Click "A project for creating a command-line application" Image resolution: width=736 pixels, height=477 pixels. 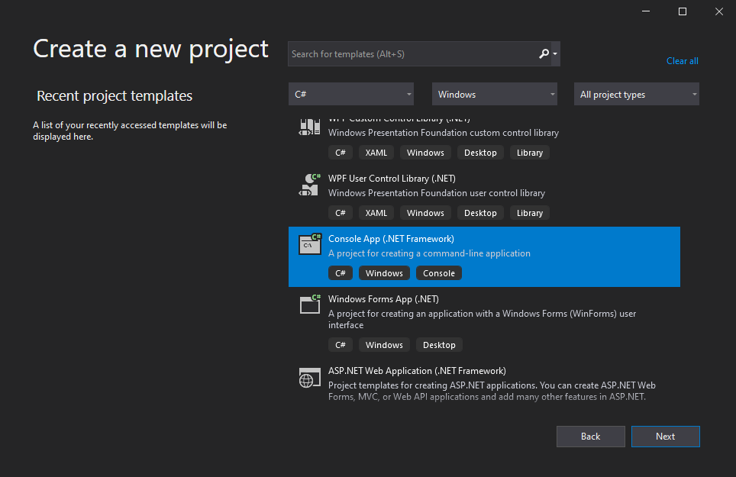(x=430, y=253)
